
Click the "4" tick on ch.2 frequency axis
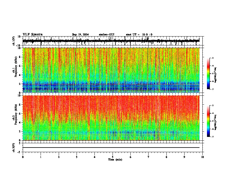coord(20,123)
